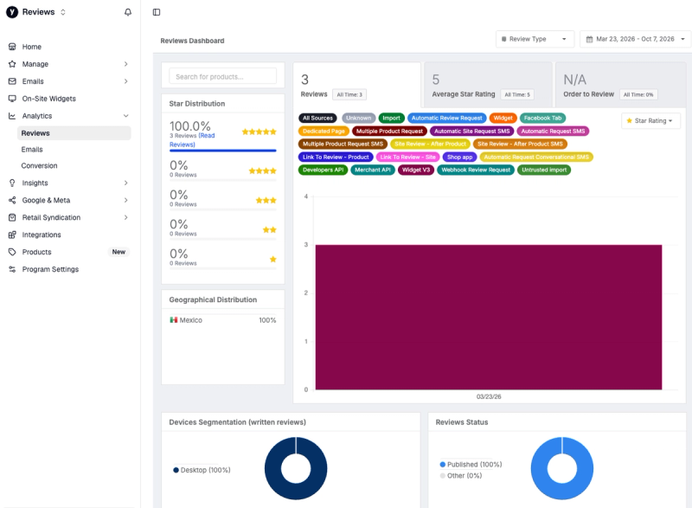Open the Review Type dropdown
692x508 pixels.
click(535, 39)
